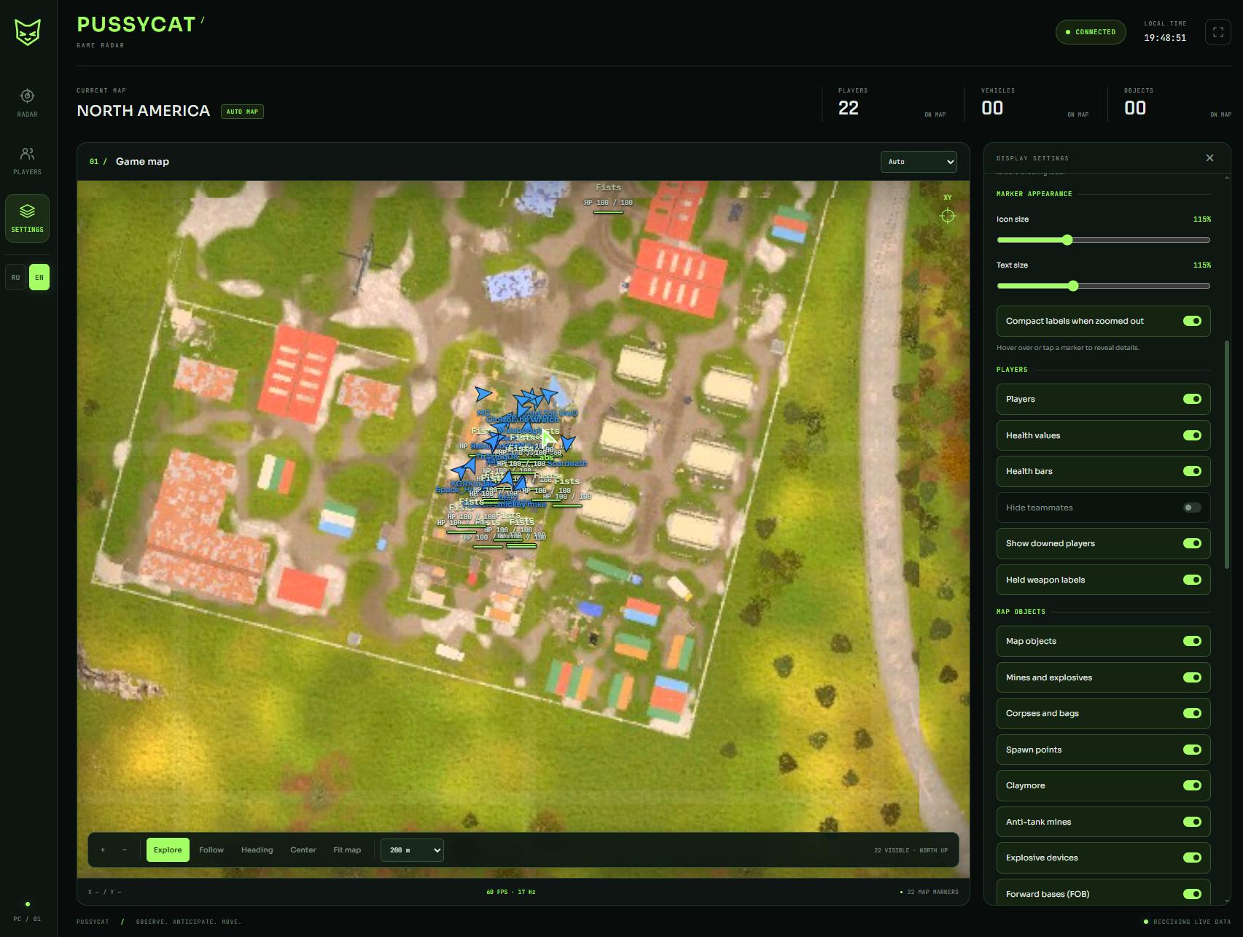Toggle Show downed players
Viewport: 1243px width, 937px height.
click(1192, 543)
